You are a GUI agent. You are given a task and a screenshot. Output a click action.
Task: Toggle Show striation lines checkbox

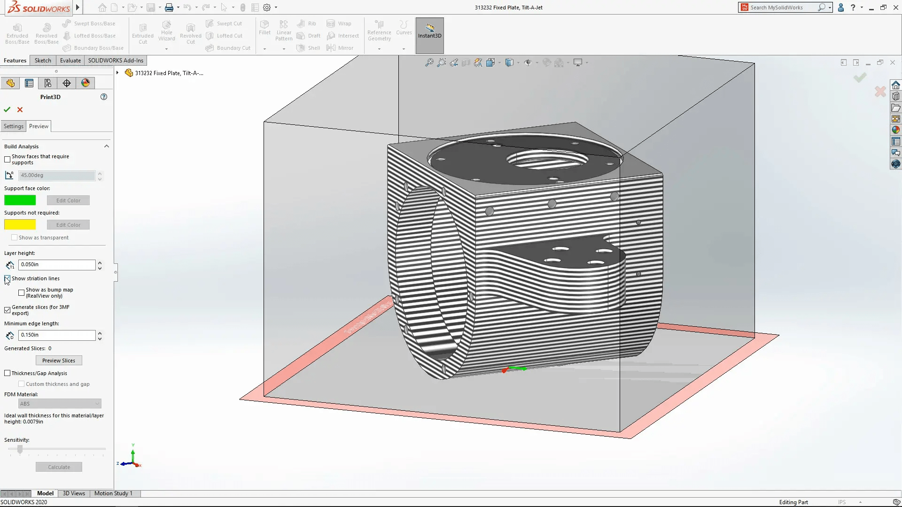tap(7, 278)
